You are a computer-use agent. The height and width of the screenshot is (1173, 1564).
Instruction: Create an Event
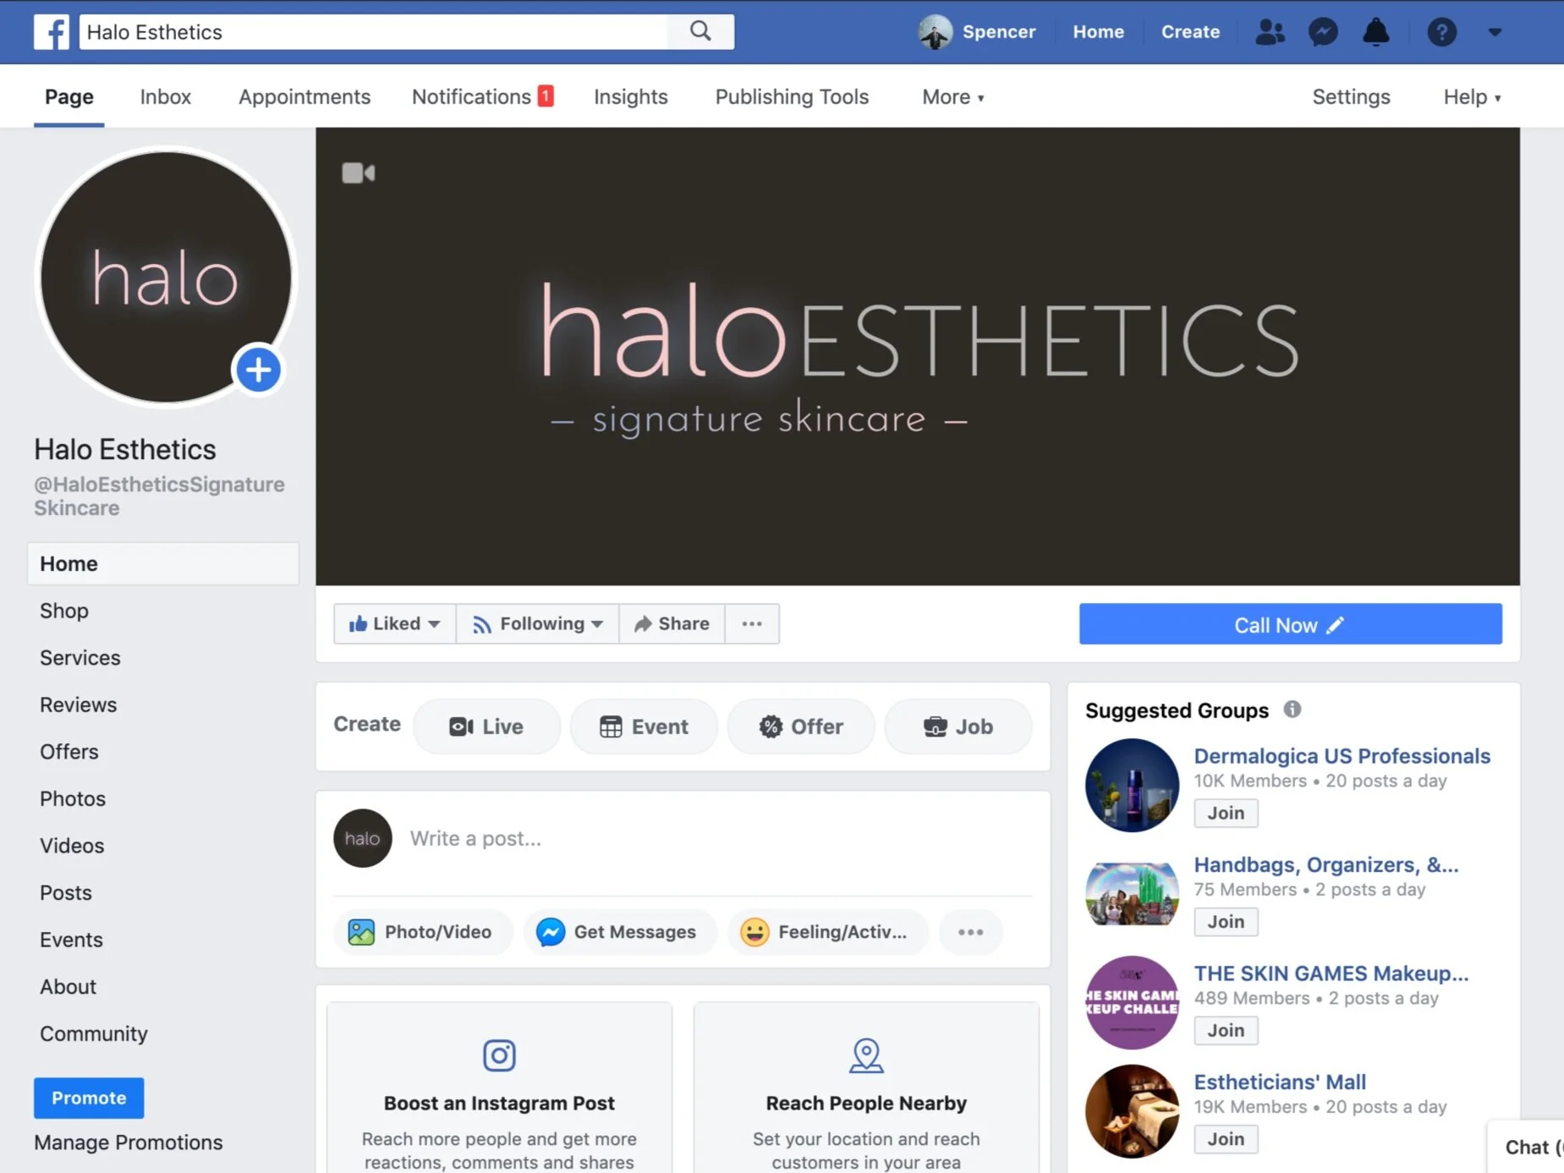click(644, 726)
